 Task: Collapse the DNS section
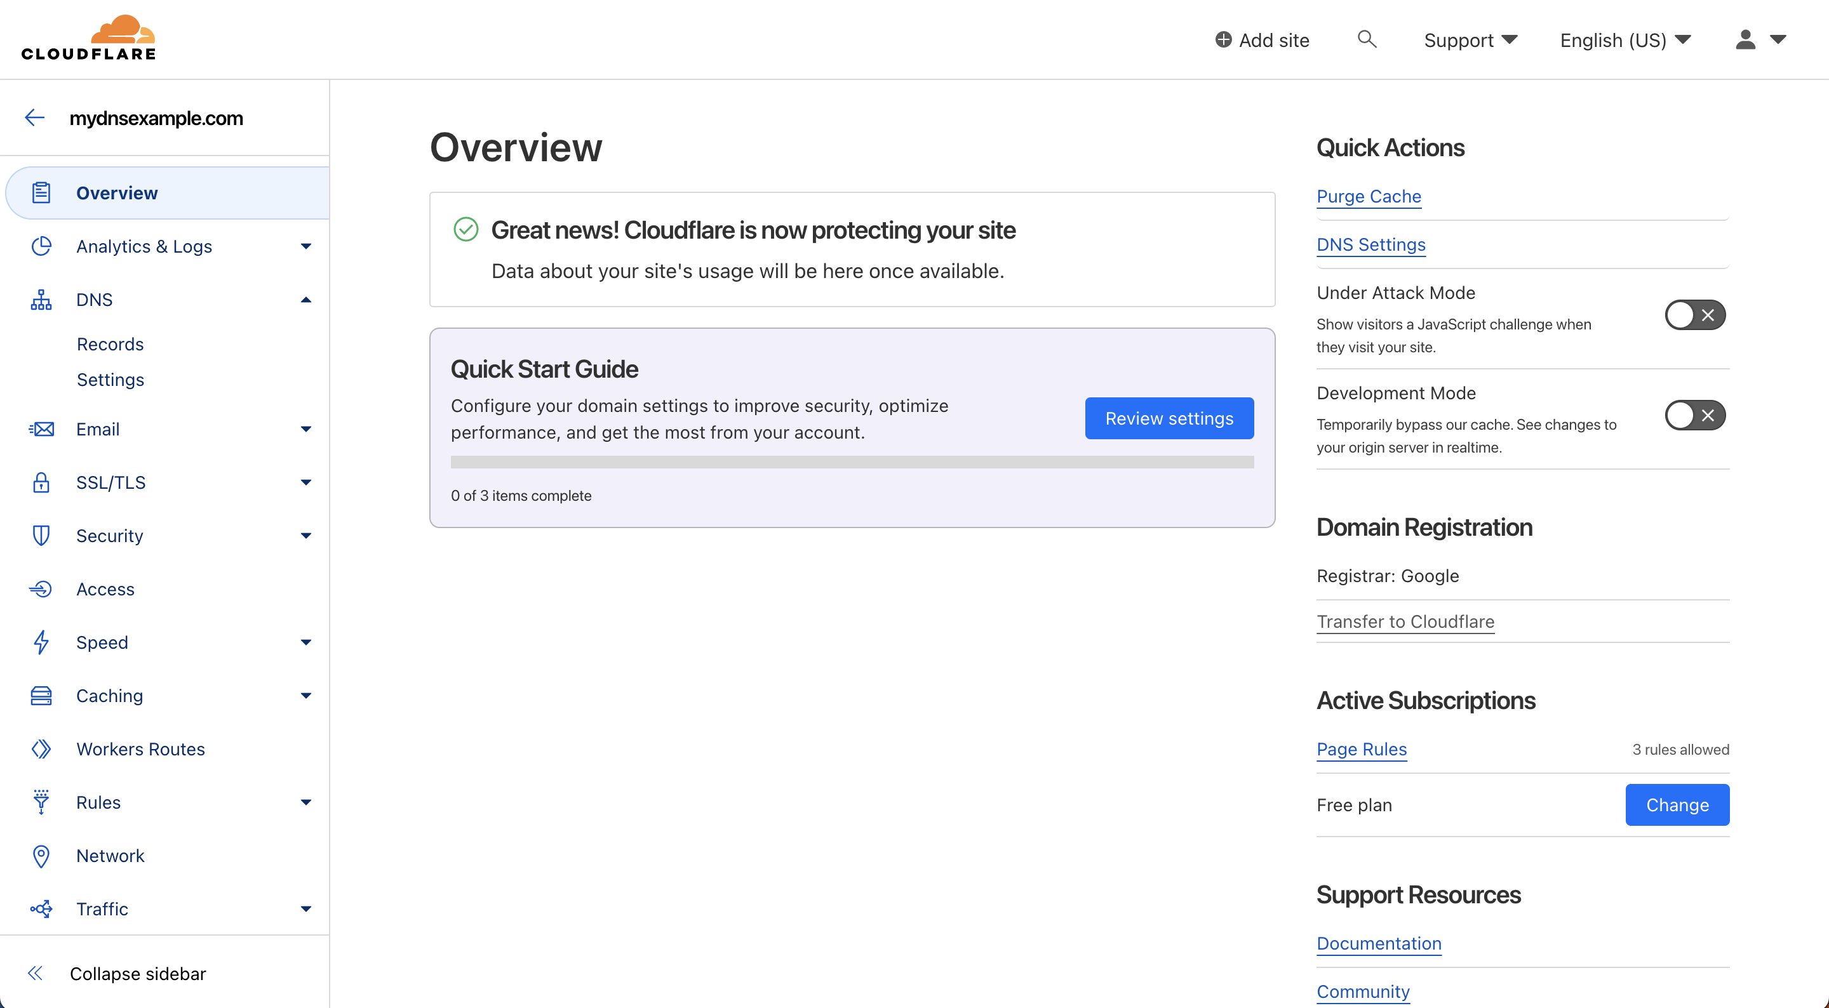pos(305,299)
